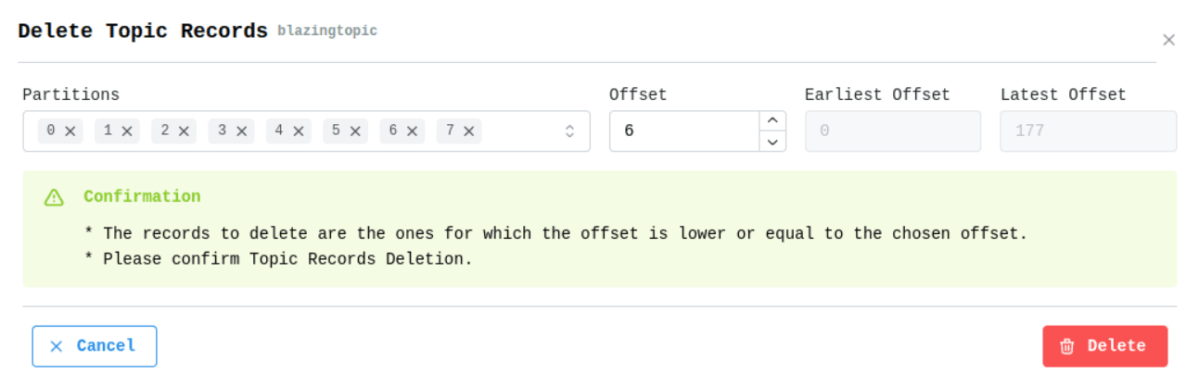The width and height of the screenshot is (1199, 385).
Task: Click the Latest Offset field
Action: pos(1089,131)
